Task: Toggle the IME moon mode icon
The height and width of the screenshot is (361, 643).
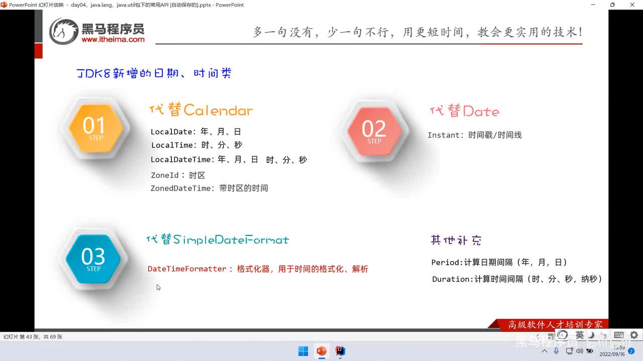Action: [x=592, y=335]
